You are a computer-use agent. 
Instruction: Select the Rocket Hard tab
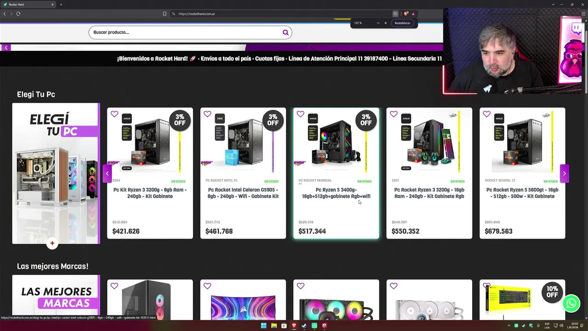point(28,5)
